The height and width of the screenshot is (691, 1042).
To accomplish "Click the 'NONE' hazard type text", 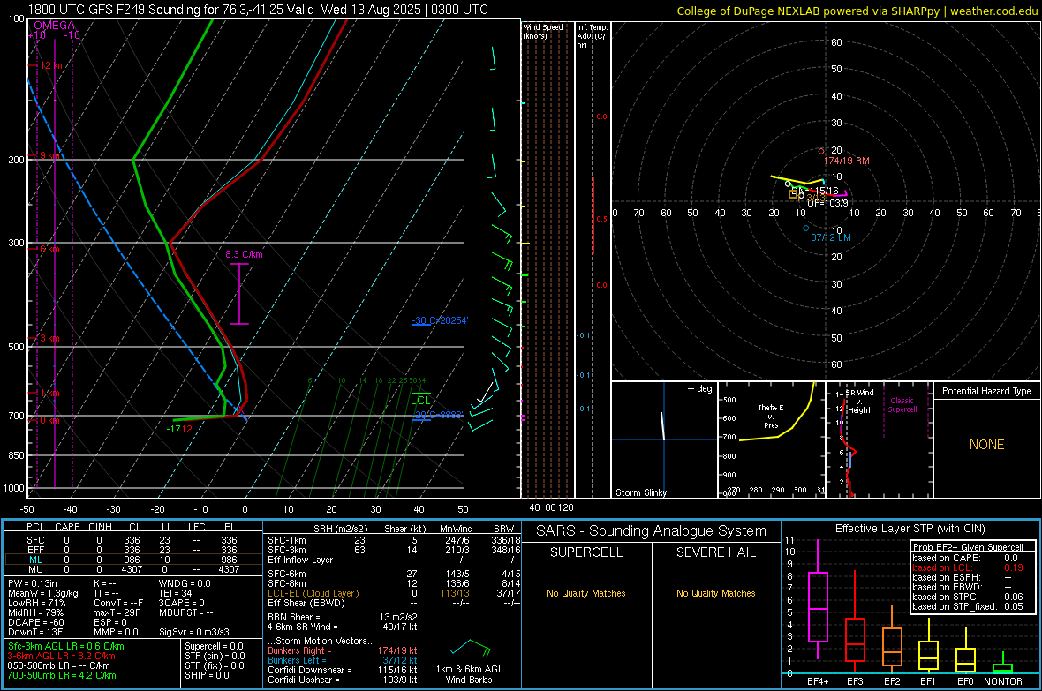I will click(x=987, y=445).
